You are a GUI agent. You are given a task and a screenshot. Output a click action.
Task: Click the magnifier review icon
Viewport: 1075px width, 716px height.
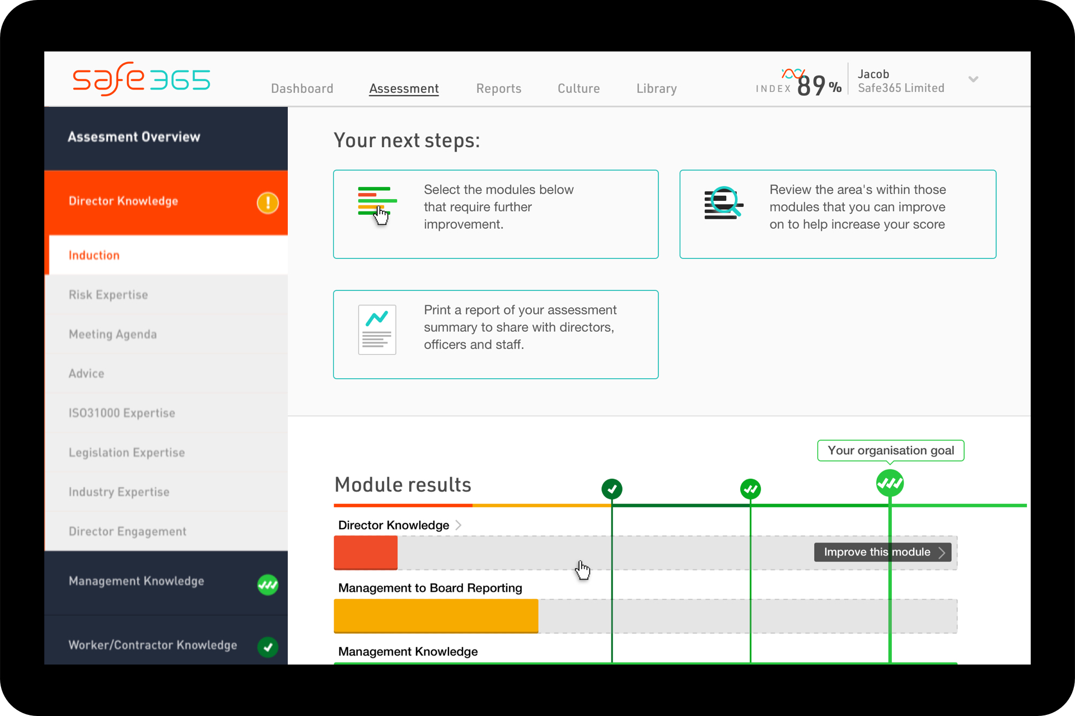coord(723,202)
